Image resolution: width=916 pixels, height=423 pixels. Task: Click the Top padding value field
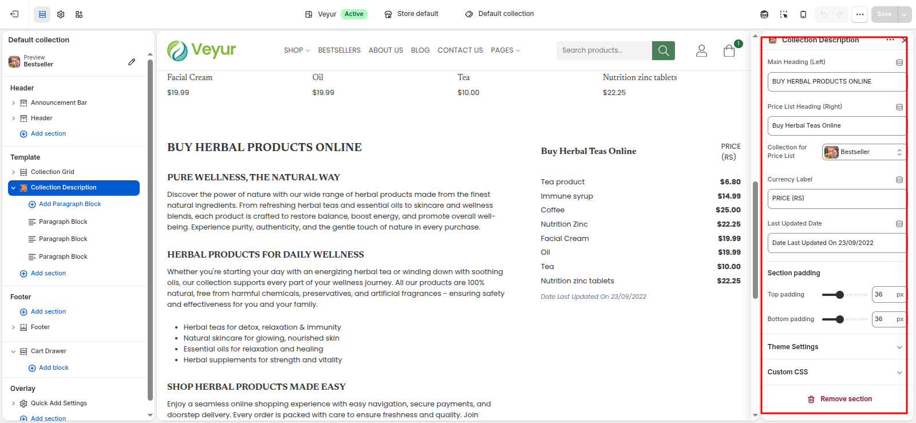tap(889, 295)
